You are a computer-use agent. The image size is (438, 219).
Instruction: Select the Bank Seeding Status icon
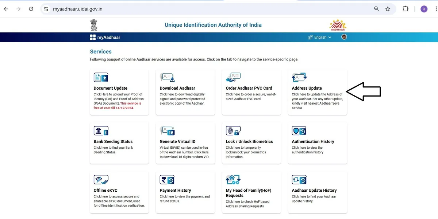(101, 131)
